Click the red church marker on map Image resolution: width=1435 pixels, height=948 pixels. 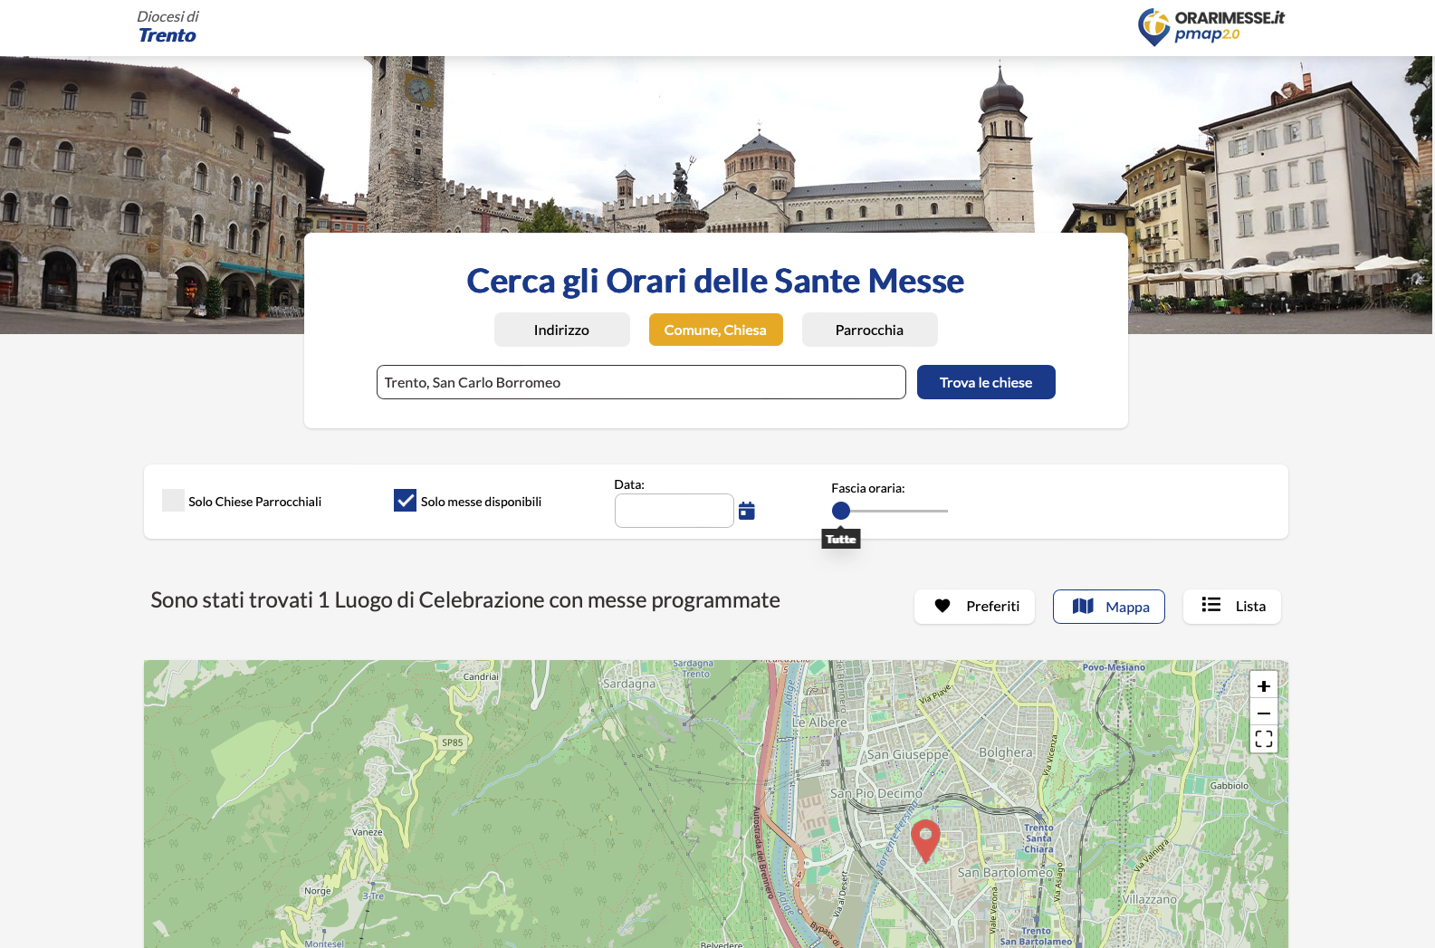924,839
